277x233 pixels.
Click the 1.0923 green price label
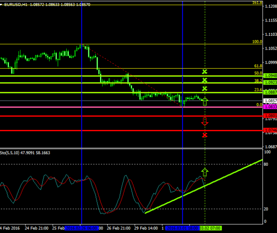coord(270,82)
